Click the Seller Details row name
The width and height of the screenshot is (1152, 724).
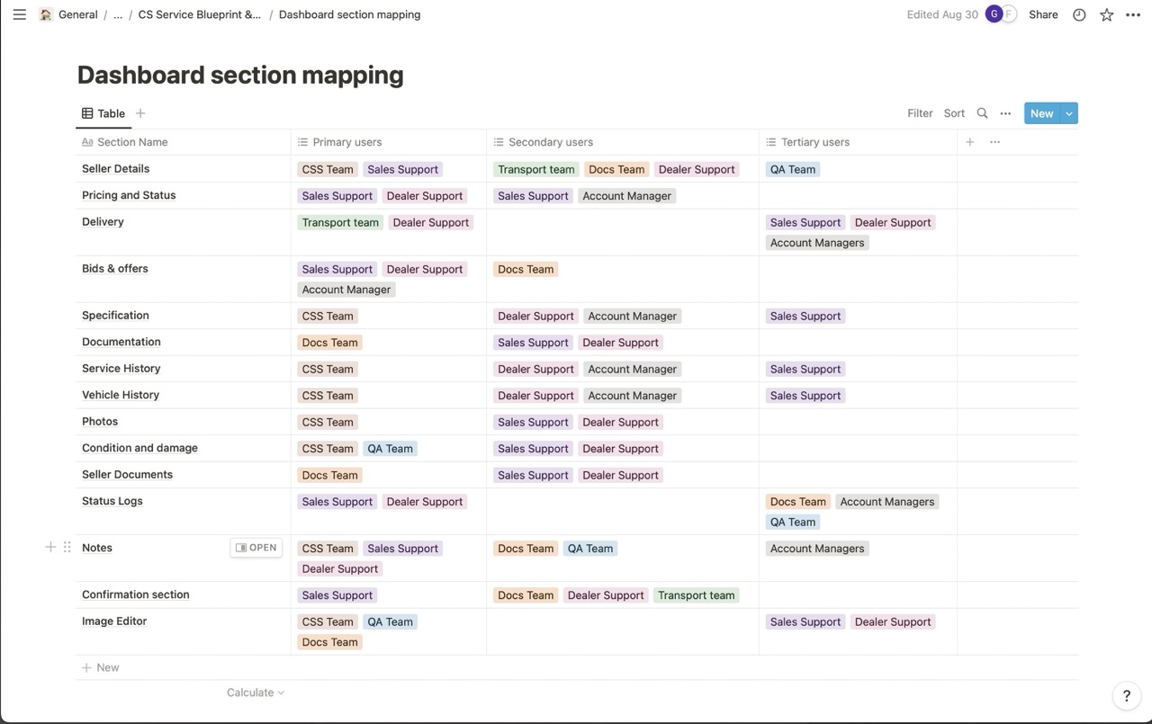point(115,168)
